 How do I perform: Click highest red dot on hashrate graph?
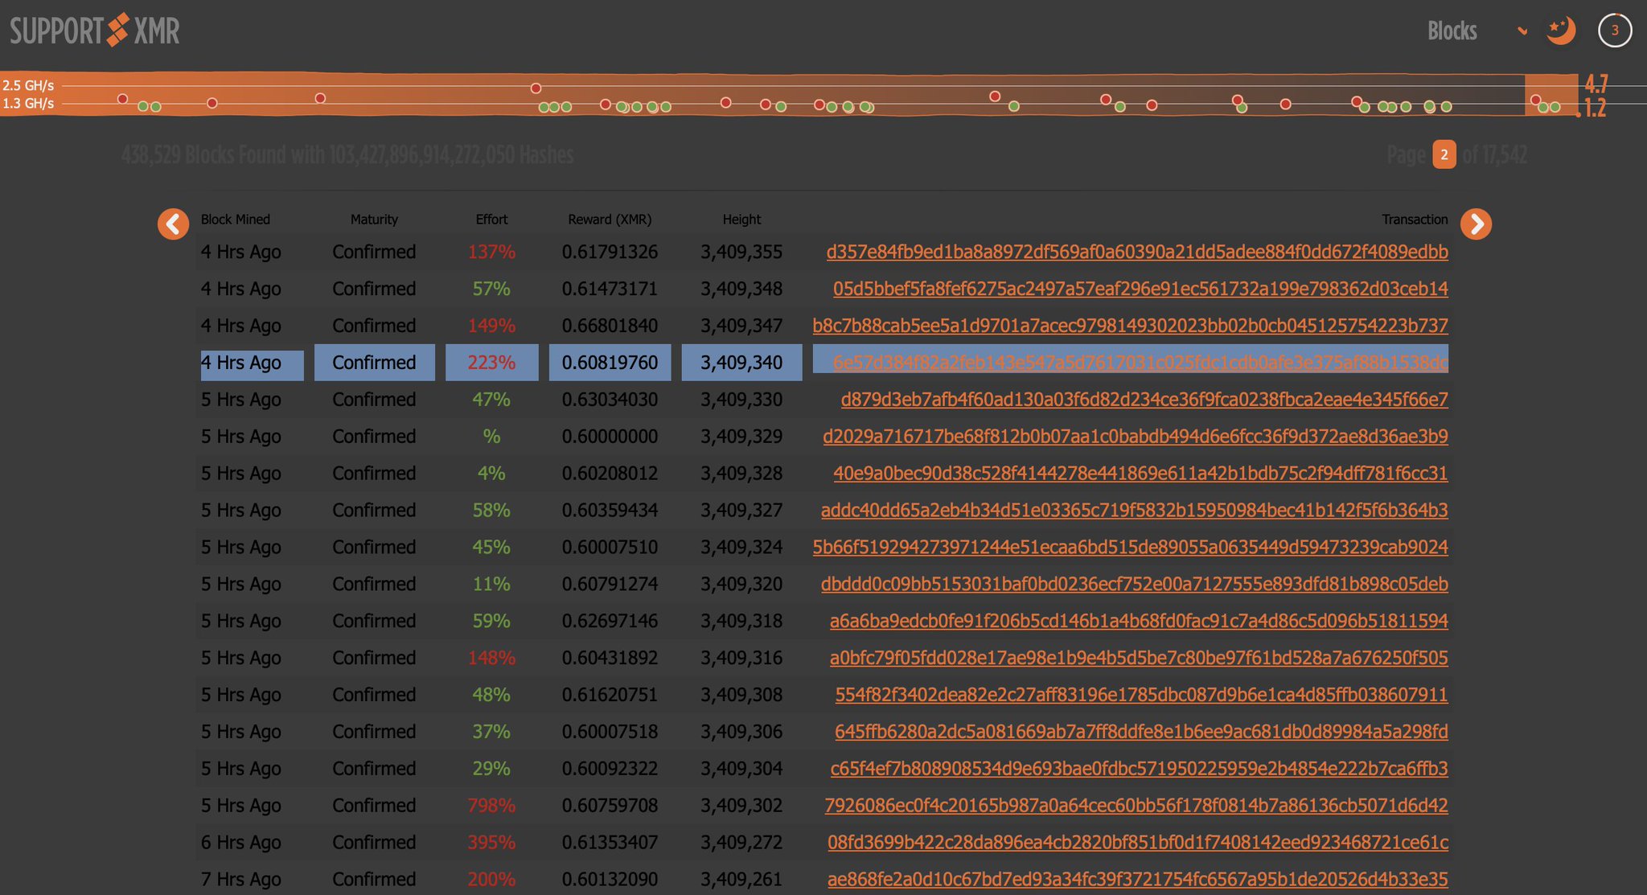[536, 88]
